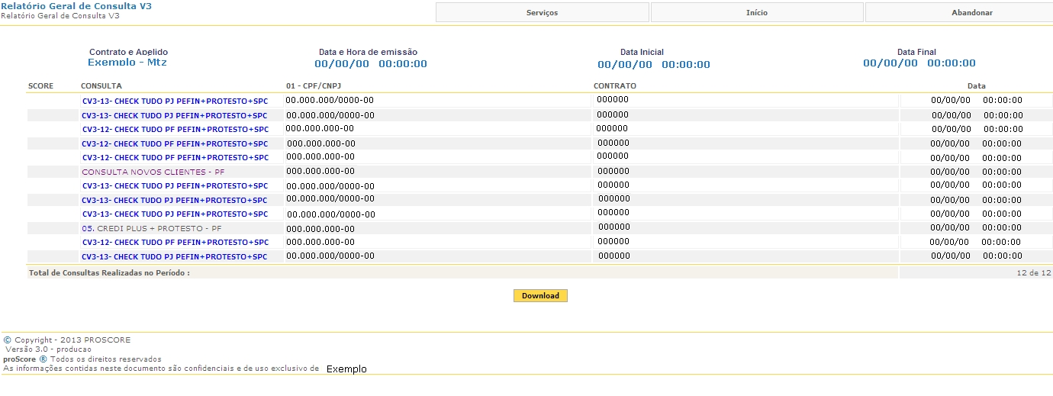The height and width of the screenshot is (396, 1053).
Task: Click the Data Inicial date value
Action: [653, 65]
